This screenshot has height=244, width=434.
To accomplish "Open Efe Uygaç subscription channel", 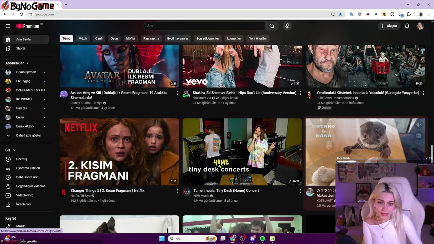I will coord(26,81).
